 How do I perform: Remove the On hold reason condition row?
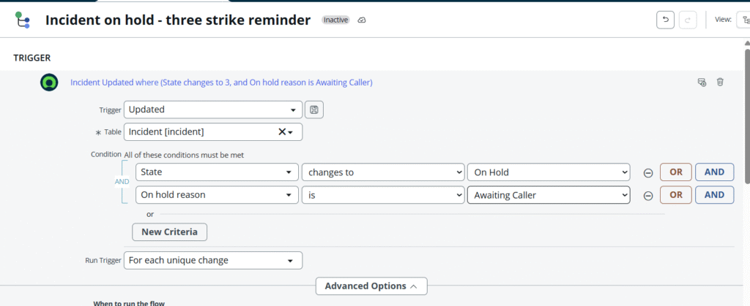[648, 195]
